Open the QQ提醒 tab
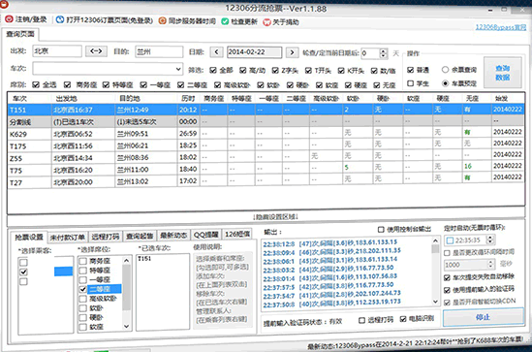The image size is (532, 352). point(205,235)
